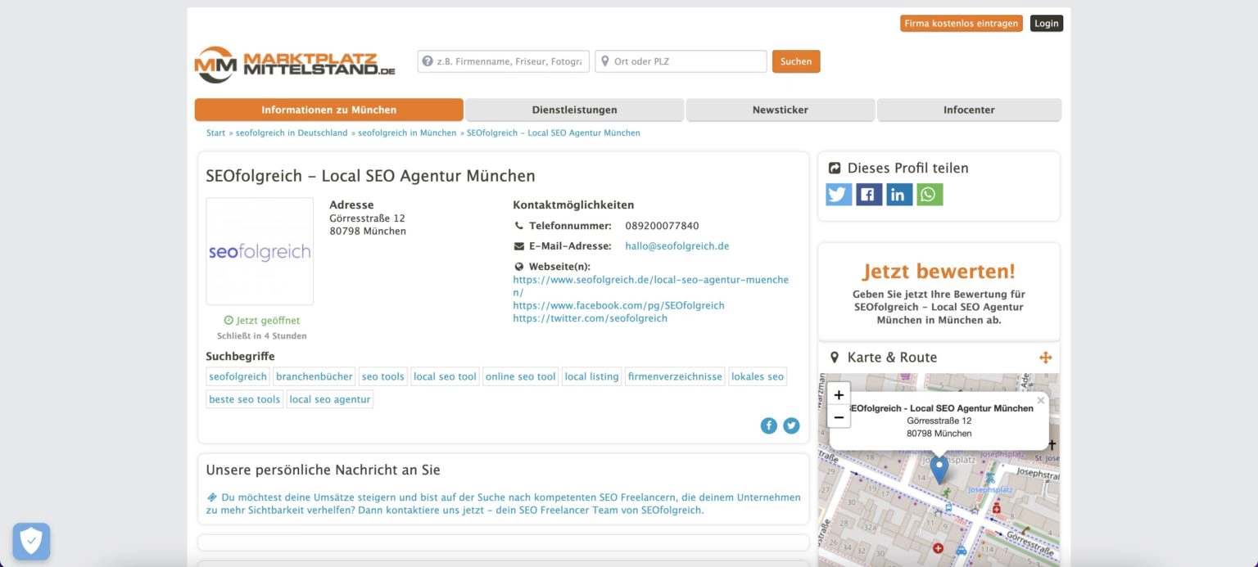1258x567 pixels.
Task: Open seofolgreich in Deutschland breadcrumb
Action: (292, 133)
